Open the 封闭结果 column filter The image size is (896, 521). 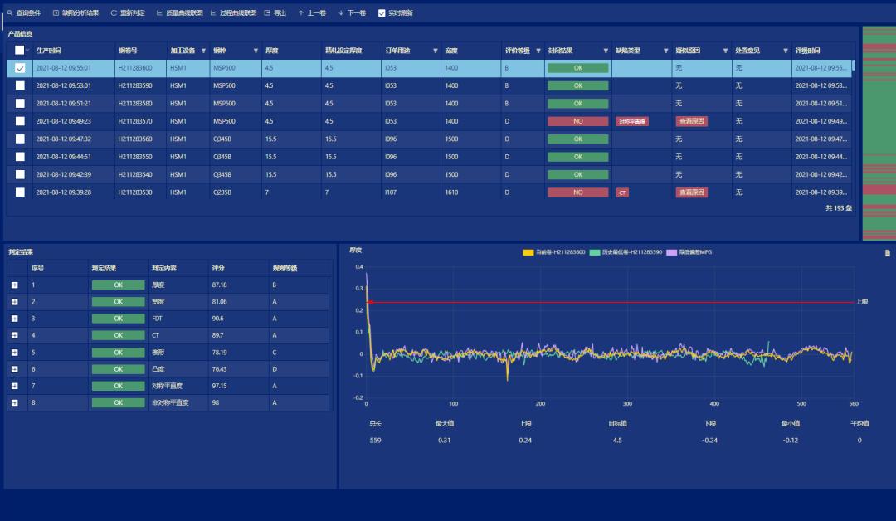(604, 51)
